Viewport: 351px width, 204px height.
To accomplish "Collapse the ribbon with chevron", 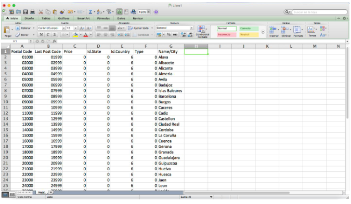I will tap(339, 18).
